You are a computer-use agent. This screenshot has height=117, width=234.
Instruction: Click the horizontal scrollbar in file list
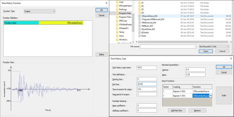coord(183,42)
